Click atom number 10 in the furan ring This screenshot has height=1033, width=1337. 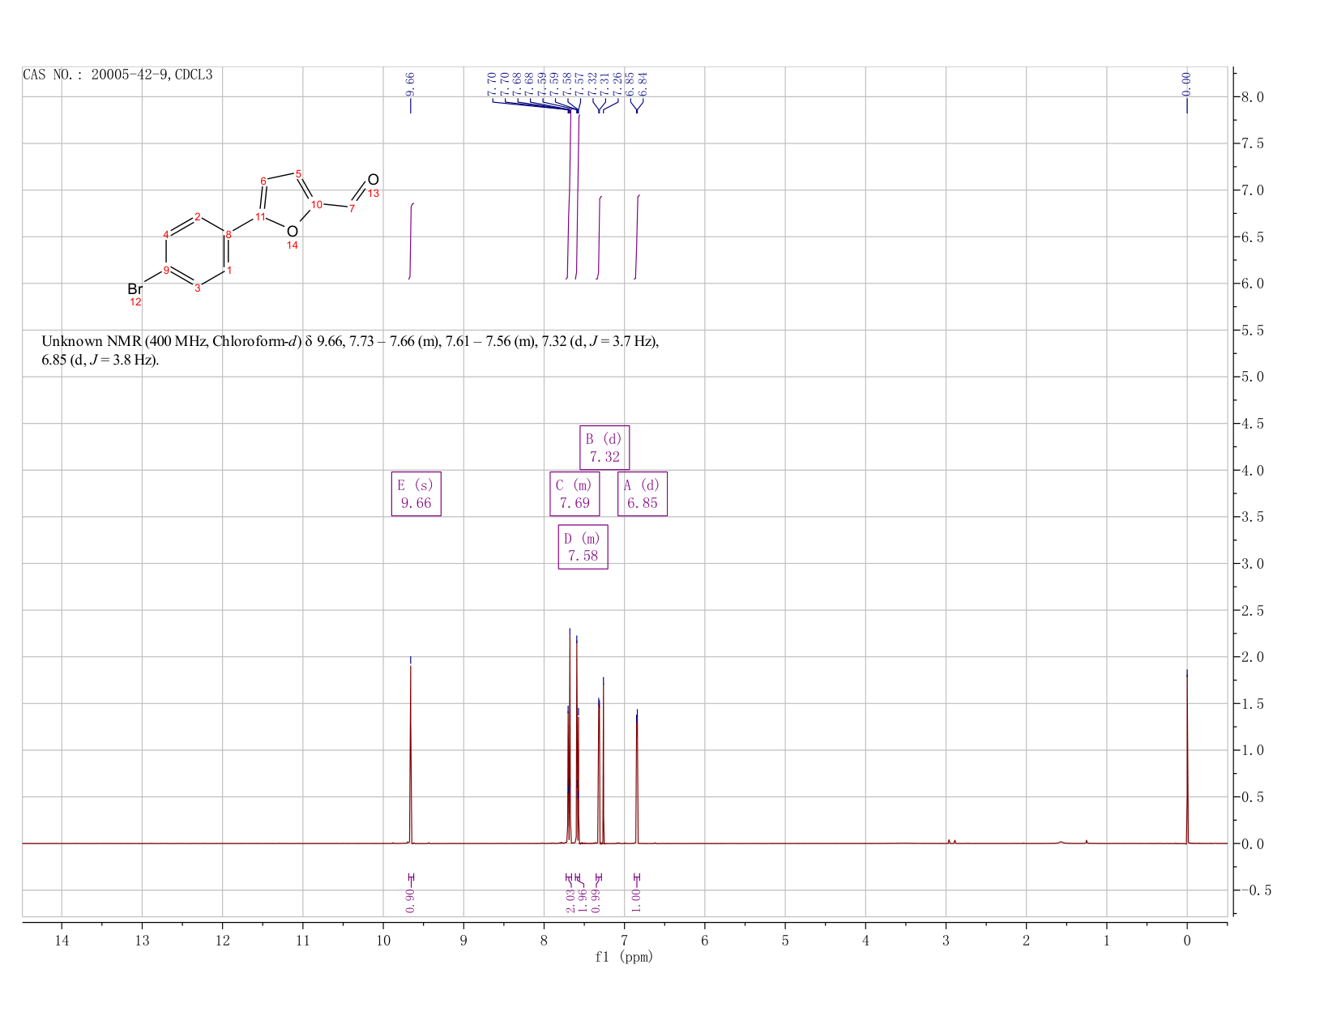click(317, 204)
